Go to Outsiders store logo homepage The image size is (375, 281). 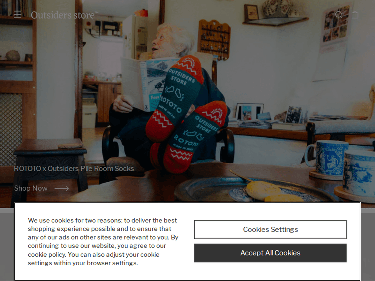(x=63, y=15)
